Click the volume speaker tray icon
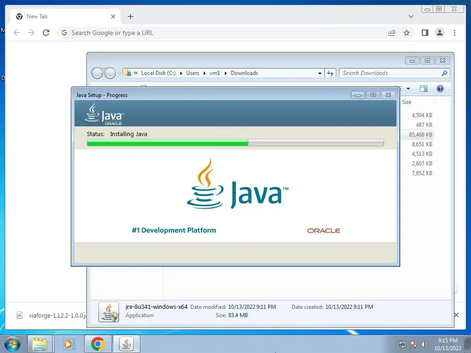Screen dimensions: 471x353 point(425,344)
